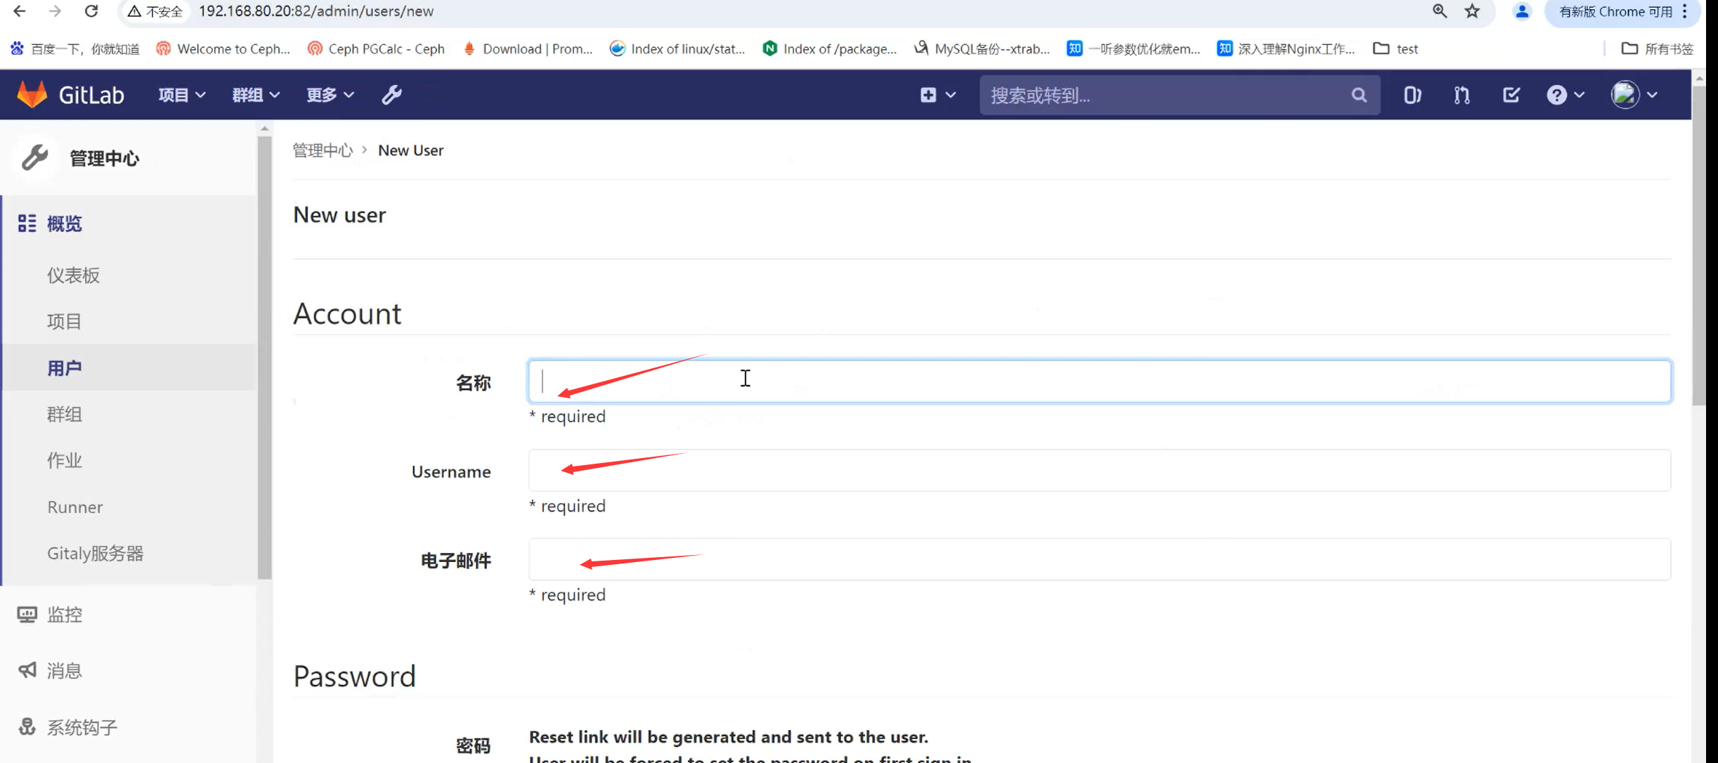
Task: Click the GitLab fox logo
Action: 32,94
